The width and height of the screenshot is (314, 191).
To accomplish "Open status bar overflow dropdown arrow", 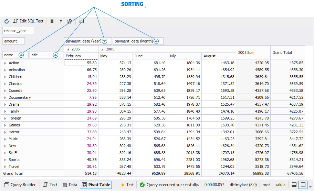I will (311, 186).
